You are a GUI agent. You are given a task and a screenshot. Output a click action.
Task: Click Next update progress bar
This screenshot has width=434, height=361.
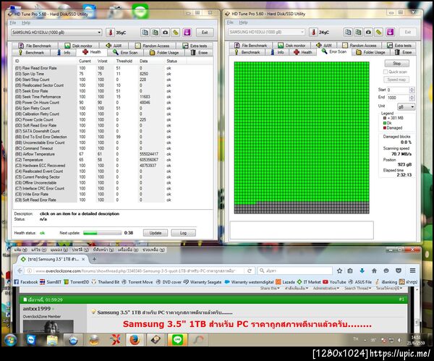102,233
